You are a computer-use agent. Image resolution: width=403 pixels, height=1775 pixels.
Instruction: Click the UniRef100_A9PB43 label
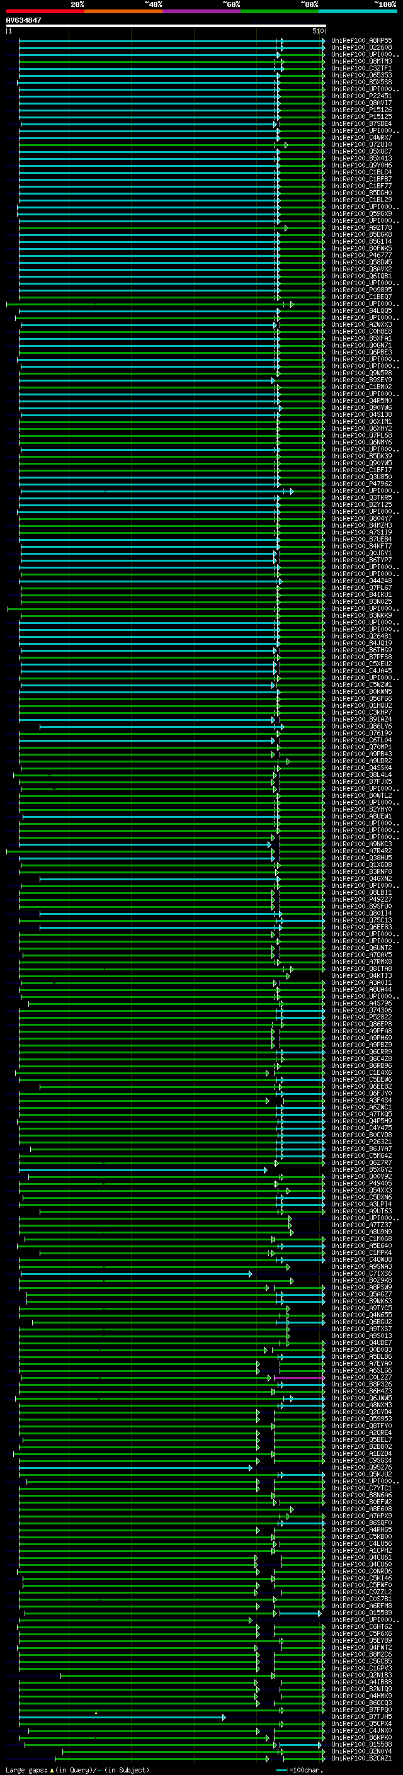(x=361, y=753)
